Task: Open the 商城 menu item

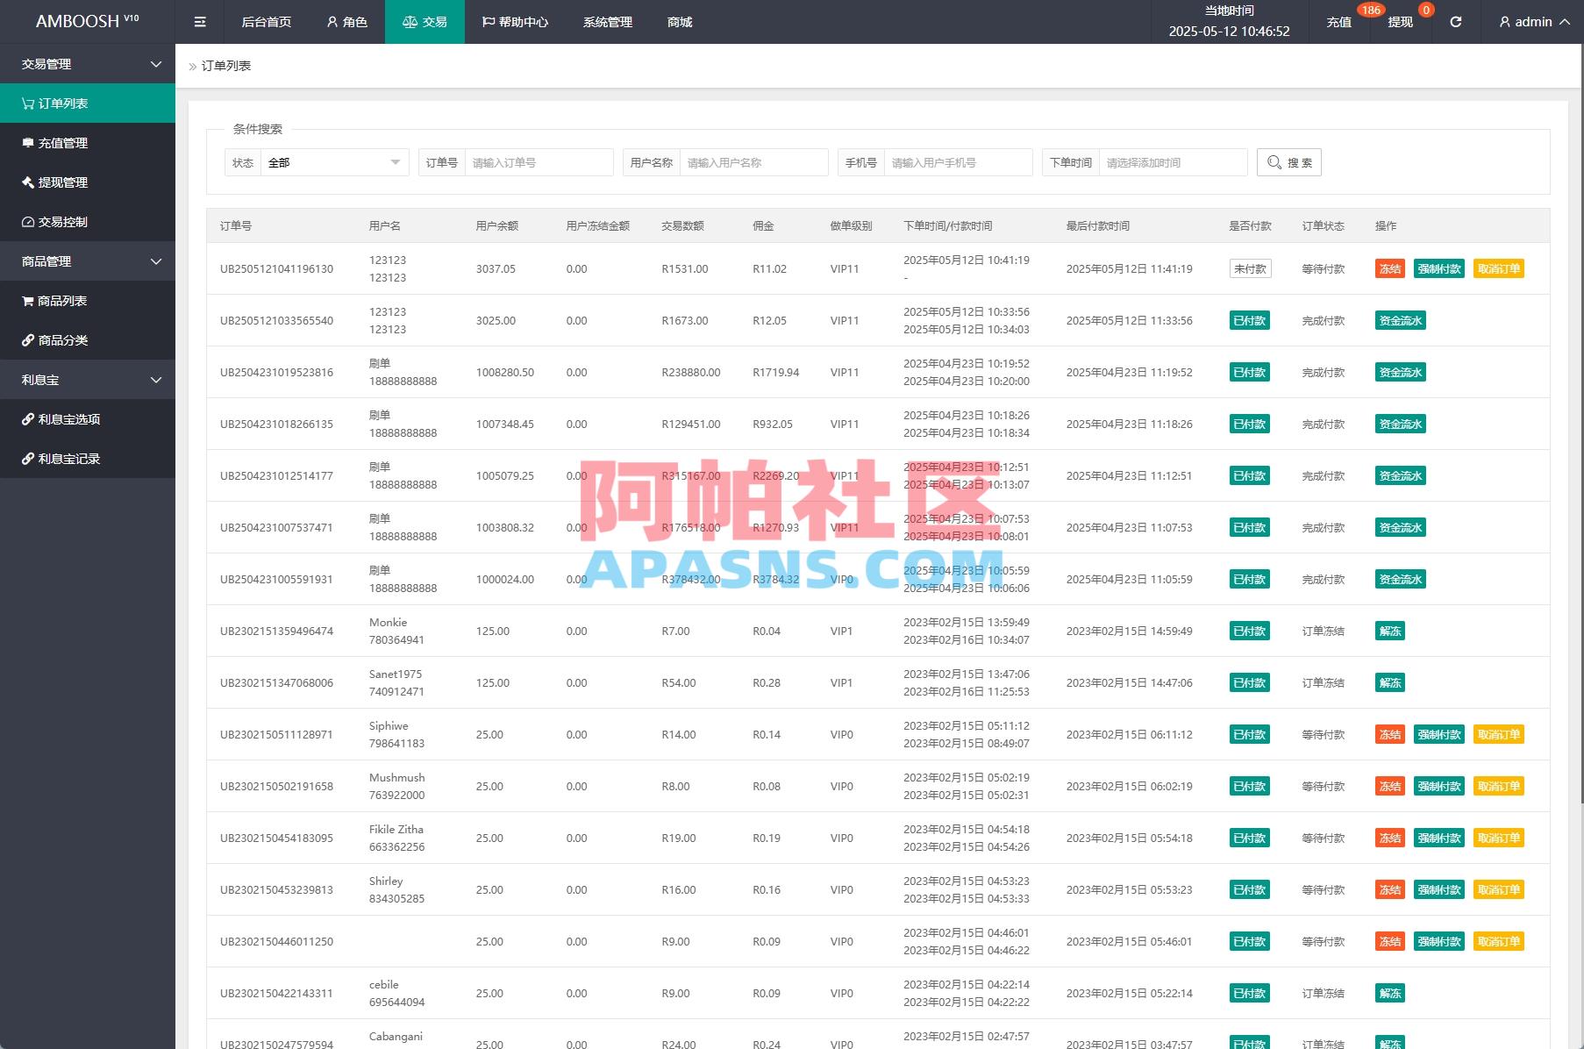Action: click(678, 21)
